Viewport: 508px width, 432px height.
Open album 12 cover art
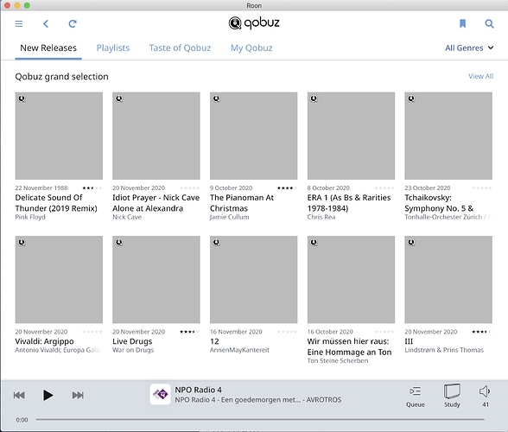254,280
